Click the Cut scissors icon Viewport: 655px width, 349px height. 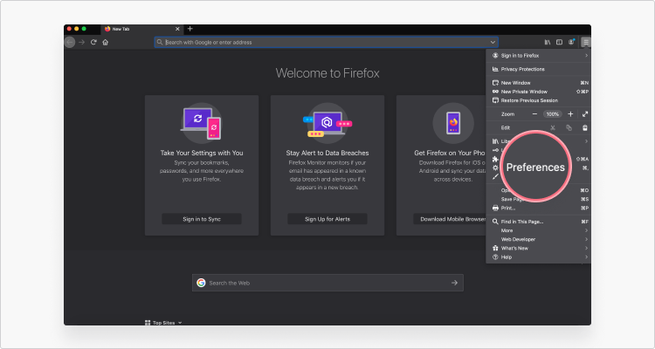553,127
